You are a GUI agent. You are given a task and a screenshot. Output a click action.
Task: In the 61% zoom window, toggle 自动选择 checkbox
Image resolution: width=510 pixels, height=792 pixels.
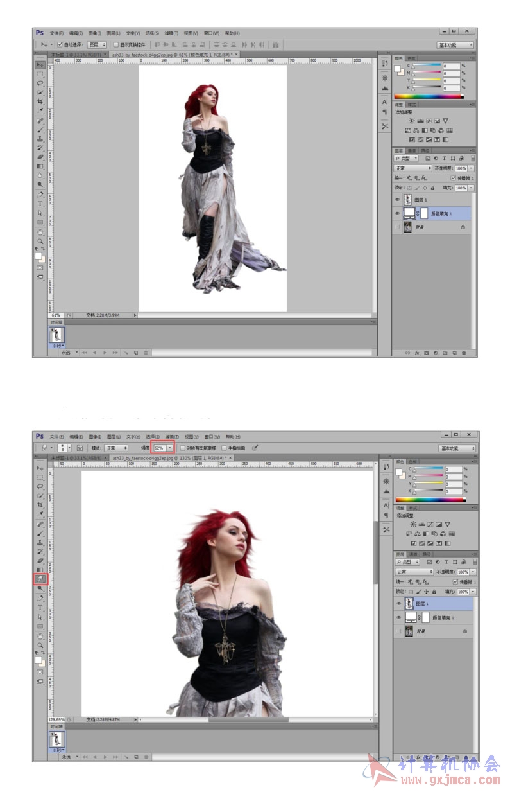coord(60,45)
